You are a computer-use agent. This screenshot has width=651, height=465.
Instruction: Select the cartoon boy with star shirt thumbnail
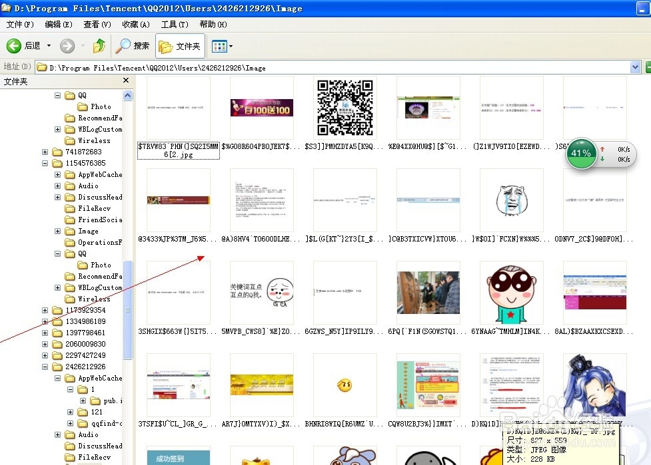pos(512,293)
